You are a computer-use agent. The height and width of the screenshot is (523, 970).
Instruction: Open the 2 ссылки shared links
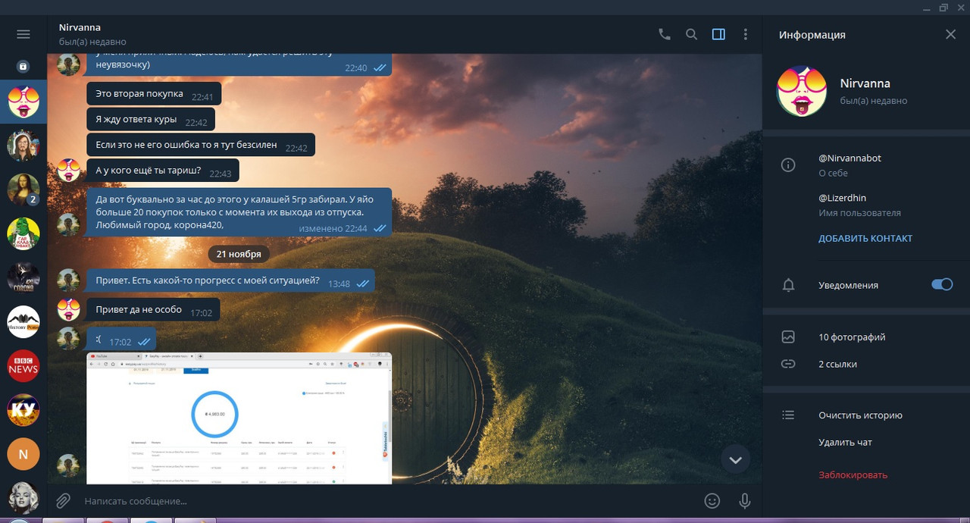837,364
